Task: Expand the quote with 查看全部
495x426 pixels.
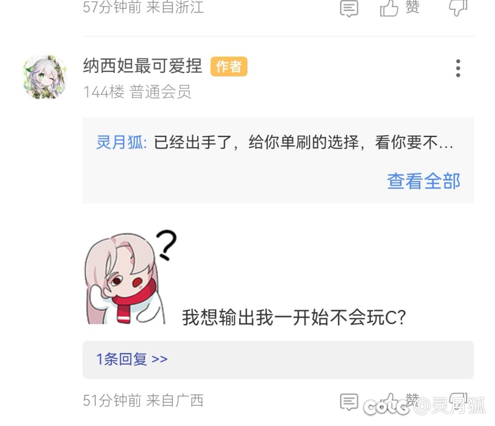Action: click(x=423, y=181)
